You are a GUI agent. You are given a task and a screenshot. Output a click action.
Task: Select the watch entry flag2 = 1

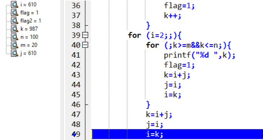tap(31, 21)
